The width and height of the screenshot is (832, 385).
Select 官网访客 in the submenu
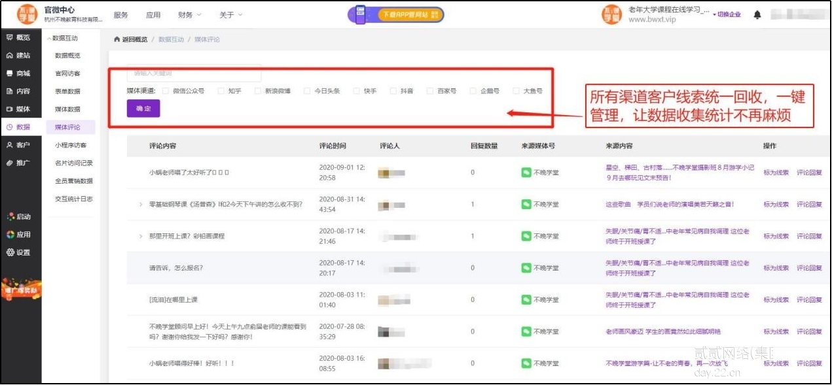(x=67, y=74)
